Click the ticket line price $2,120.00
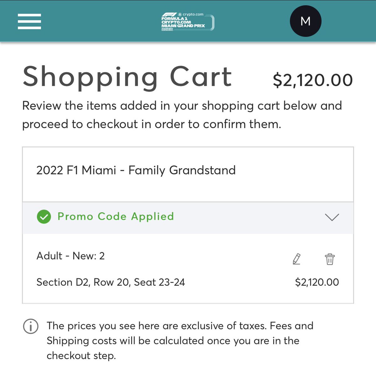The image size is (376, 369). pyautogui.click(x=317, y=282)
